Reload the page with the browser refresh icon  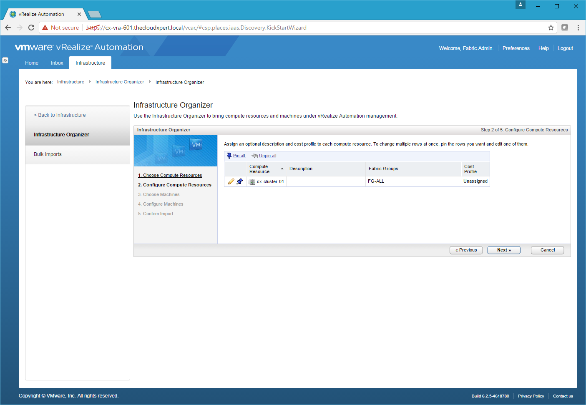31,28
